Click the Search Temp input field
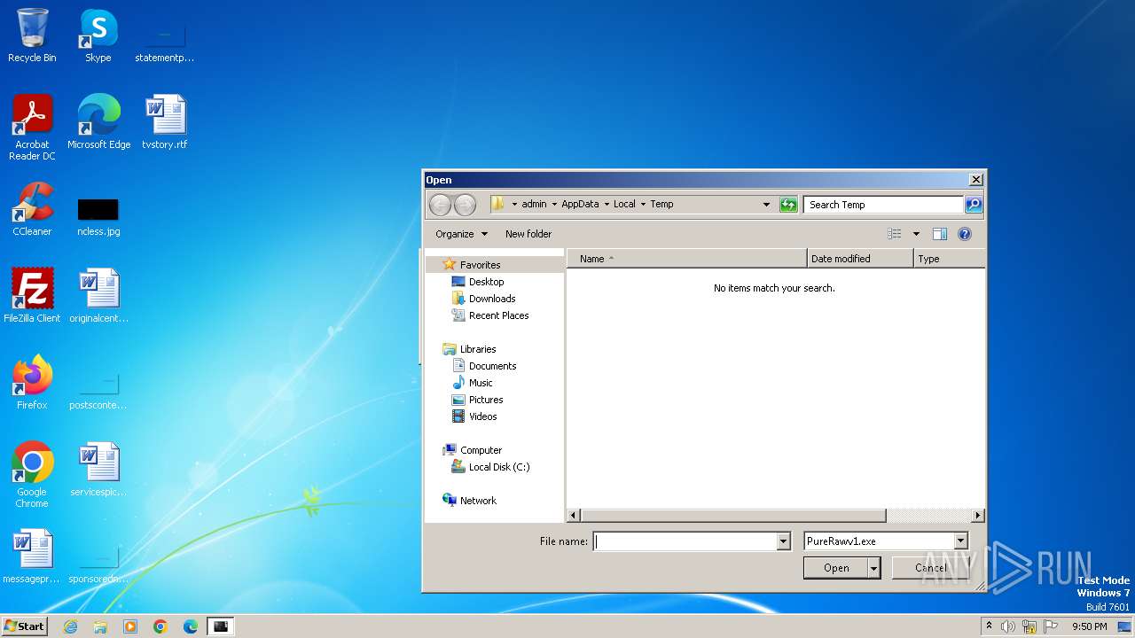The width and height of the screenshot is (1135, 638). (x=883, y=205)
